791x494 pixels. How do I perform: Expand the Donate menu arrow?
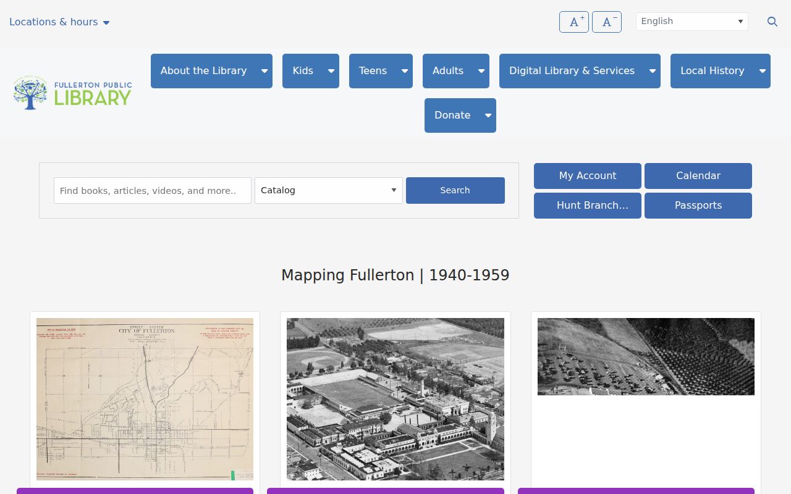[x=488, y=115]
